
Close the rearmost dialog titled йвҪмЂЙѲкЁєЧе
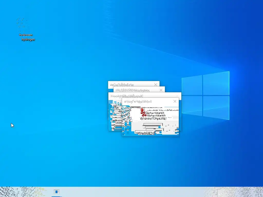point(156,85)
